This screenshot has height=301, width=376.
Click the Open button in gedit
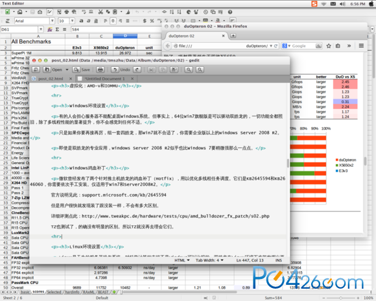53,69
